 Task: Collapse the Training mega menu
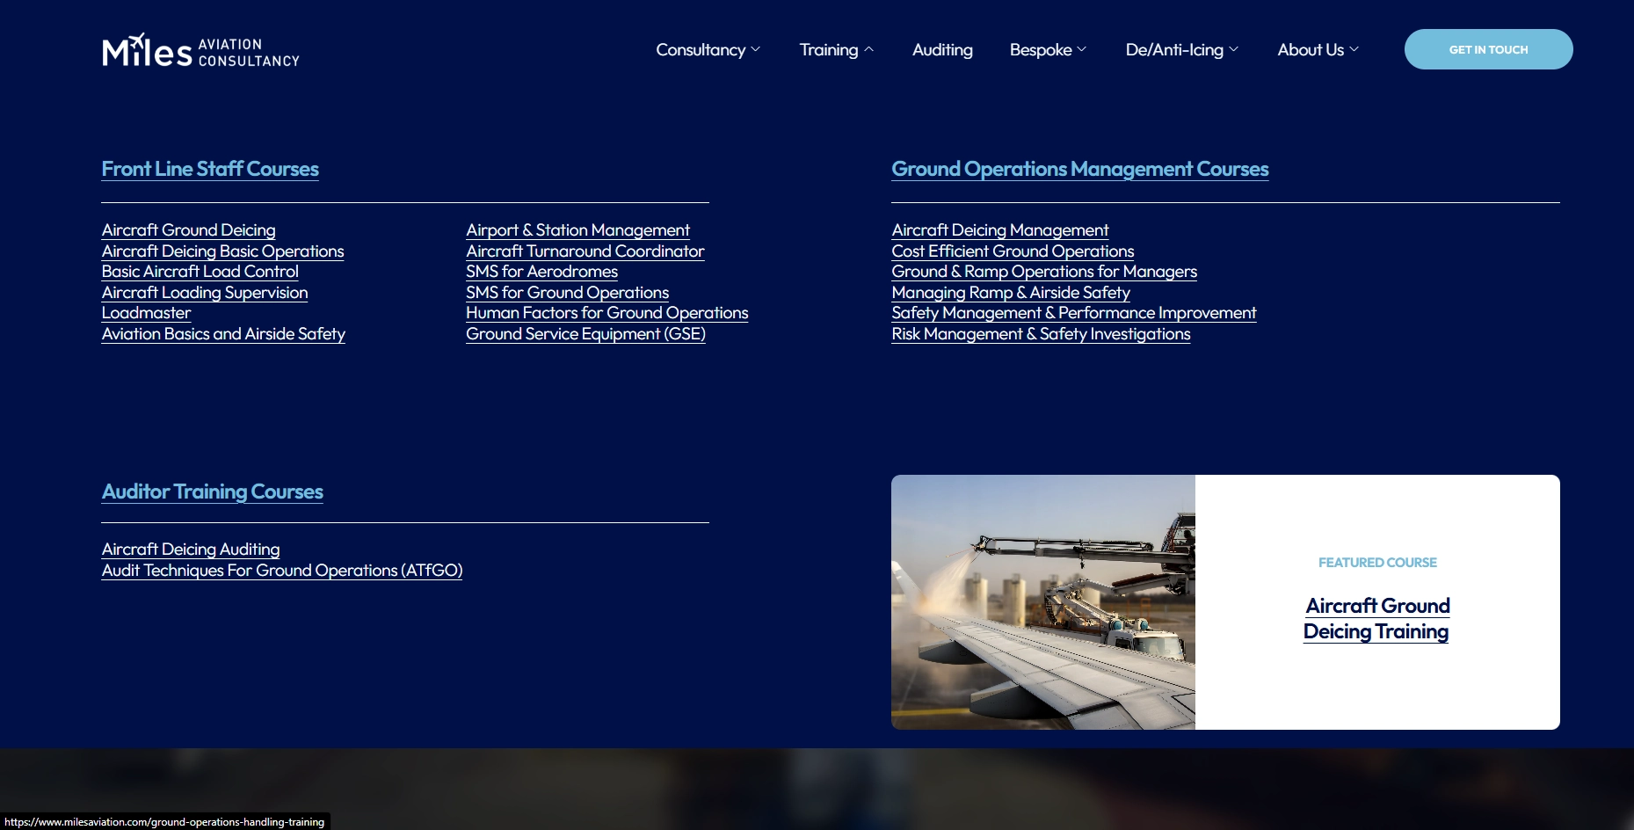836,50
